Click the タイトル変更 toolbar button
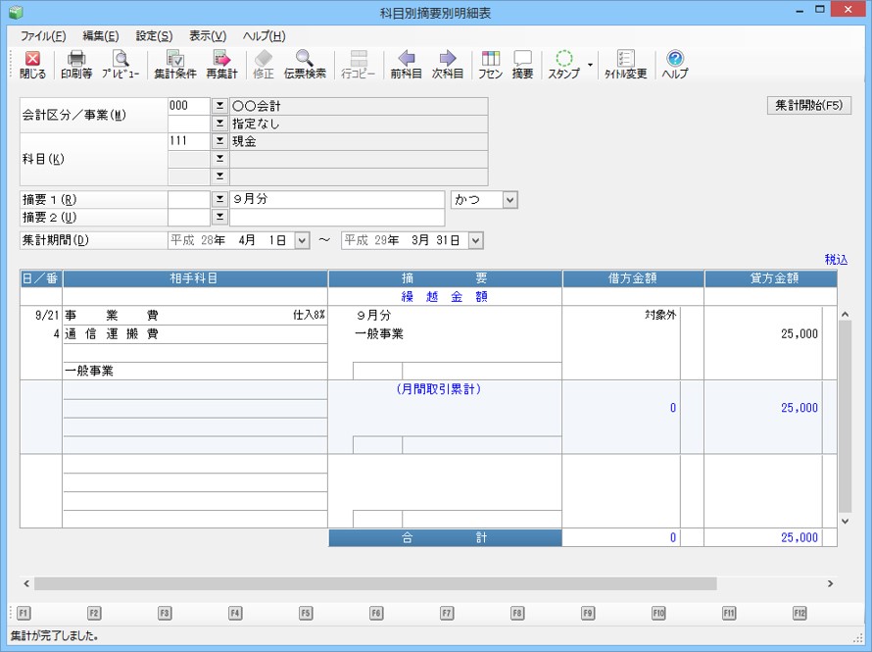 (625, 65)
